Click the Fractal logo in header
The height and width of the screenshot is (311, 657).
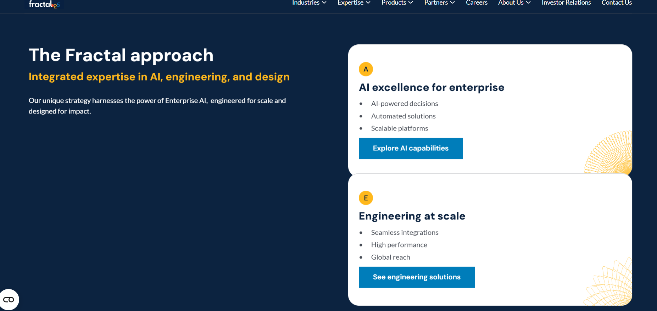[x=44, y=4]
